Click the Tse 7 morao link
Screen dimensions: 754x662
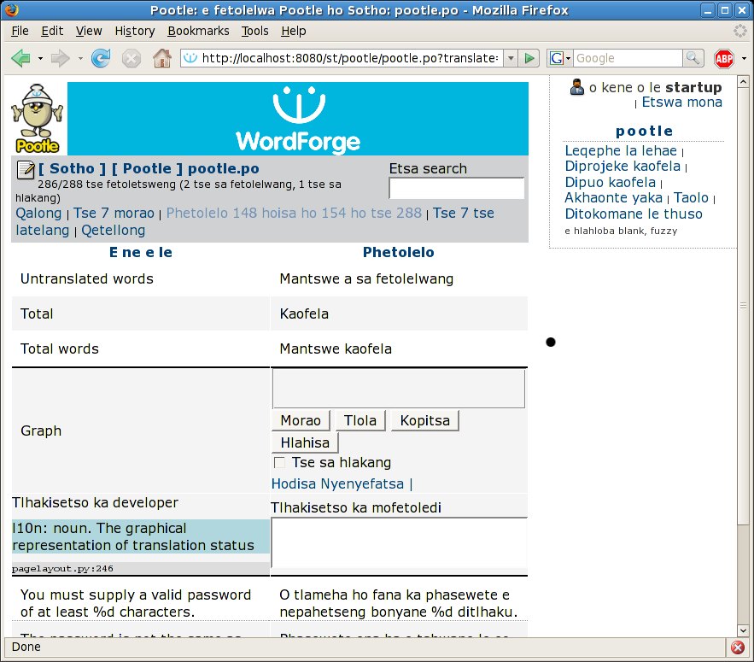[114, 214]
